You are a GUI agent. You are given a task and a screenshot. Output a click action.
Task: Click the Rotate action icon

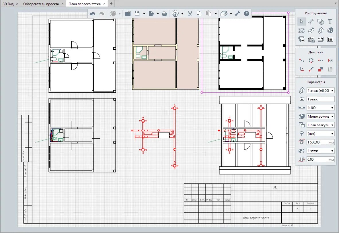(x=302, y=69)
